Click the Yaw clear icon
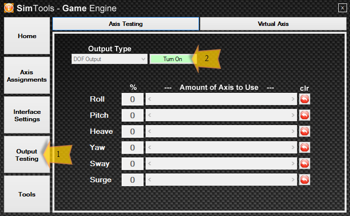This screenshot has height=216, width=350. pos(304,147)
